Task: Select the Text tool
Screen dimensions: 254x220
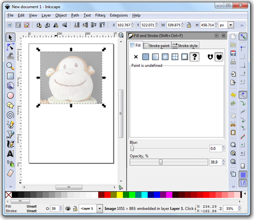Action: 10,154
